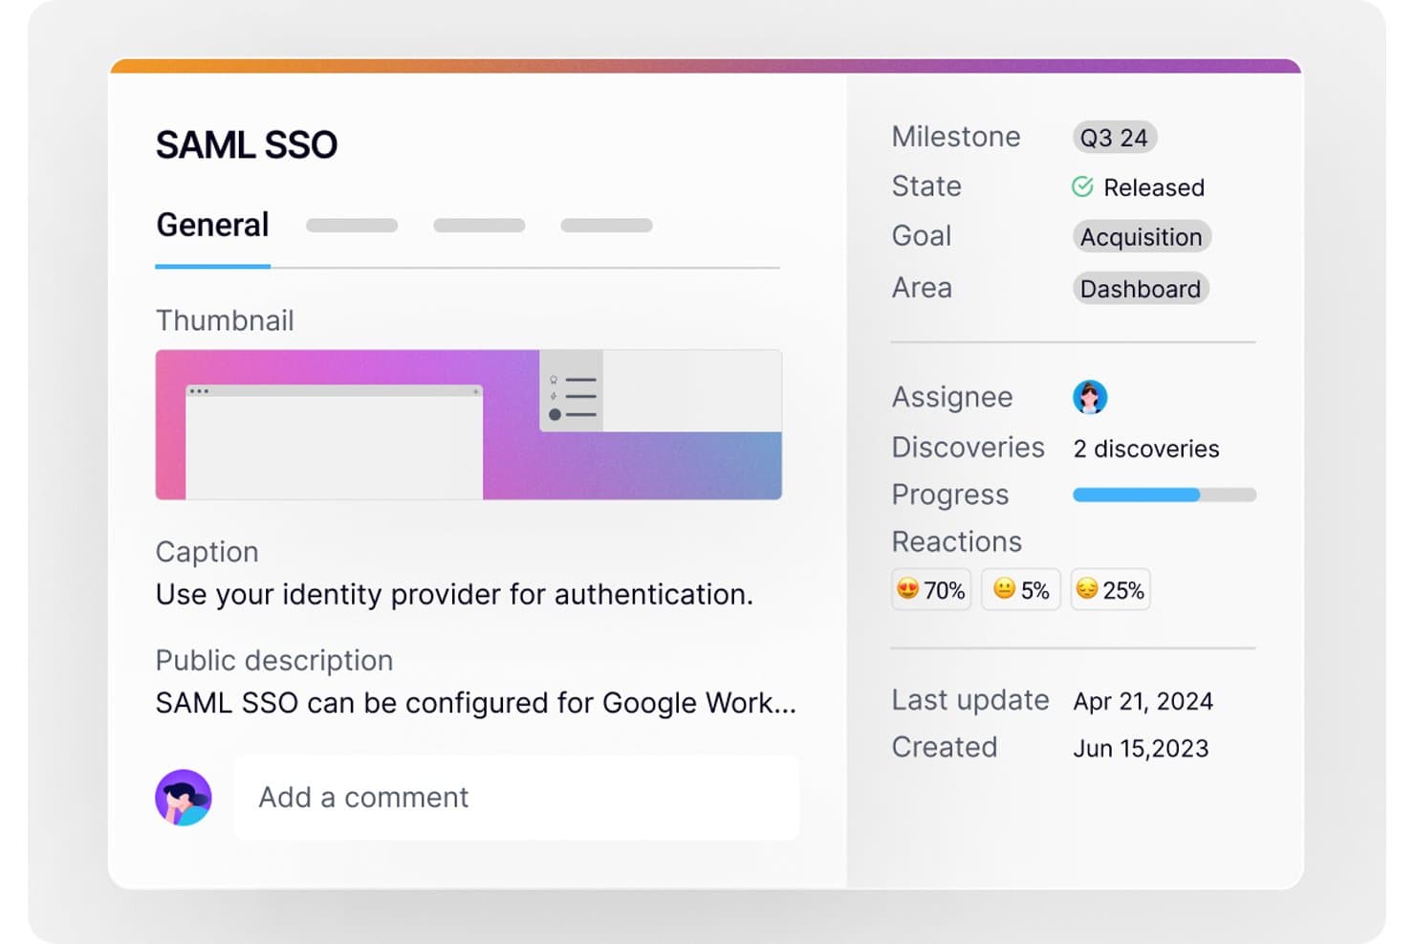Viewport: 1415px width, 944px height.
Task: Click the Progress bar
Action: (x=1165, y=494)
